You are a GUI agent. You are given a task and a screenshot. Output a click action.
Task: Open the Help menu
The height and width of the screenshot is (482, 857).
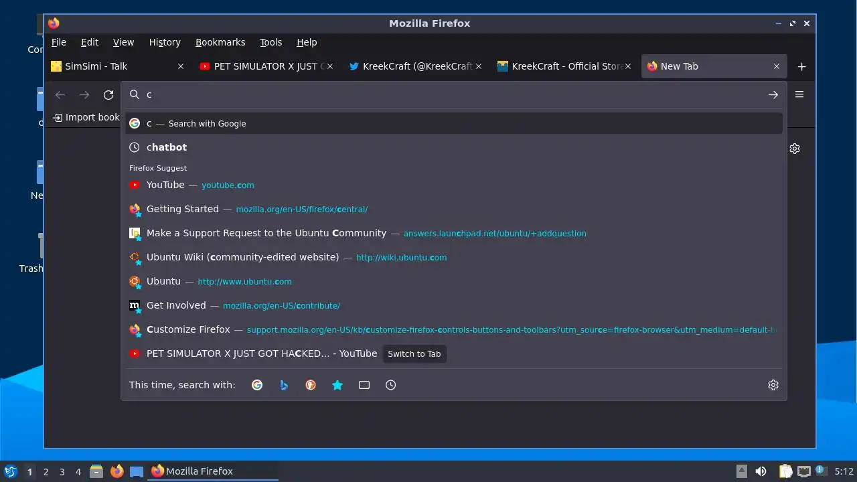307,42
